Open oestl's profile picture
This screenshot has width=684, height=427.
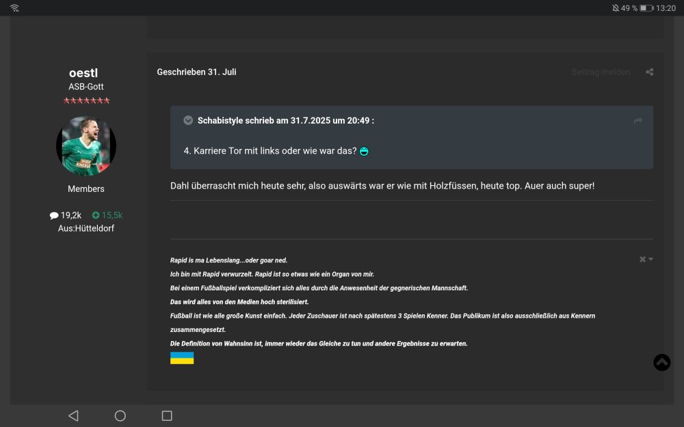coord(85,146)
